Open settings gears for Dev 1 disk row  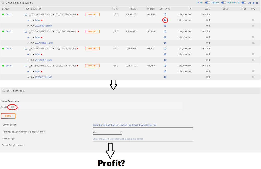(x=165, y=15)
